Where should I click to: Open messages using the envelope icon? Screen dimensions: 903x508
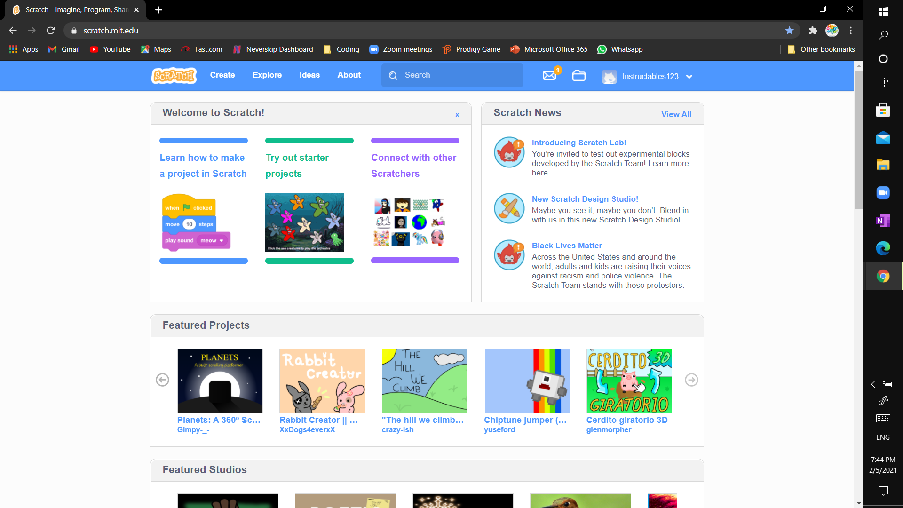tap(549, 75)
